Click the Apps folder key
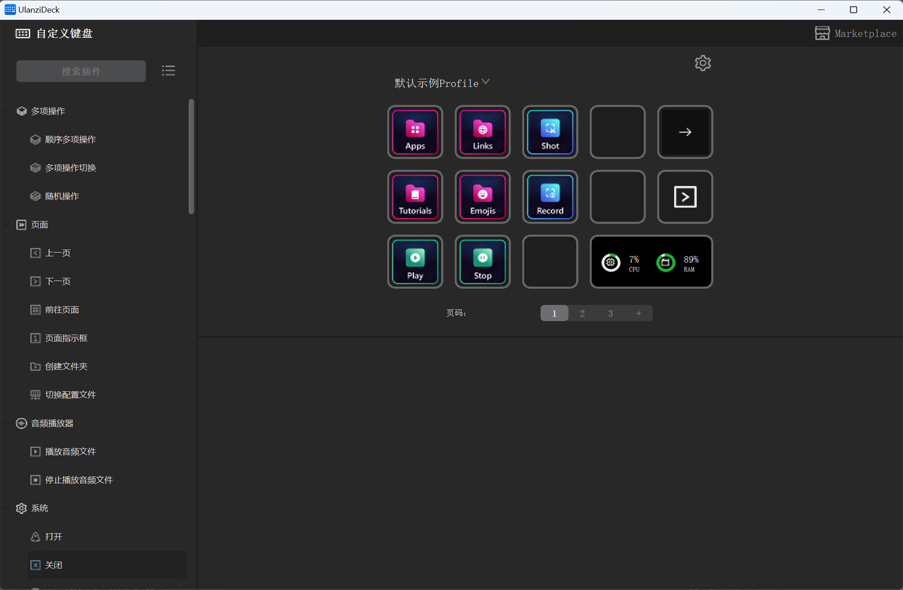 [x=415, y=132]
